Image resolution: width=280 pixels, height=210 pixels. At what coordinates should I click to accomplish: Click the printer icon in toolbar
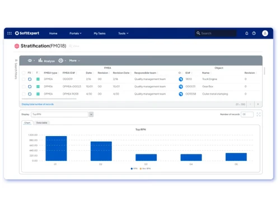coord(60,60)
